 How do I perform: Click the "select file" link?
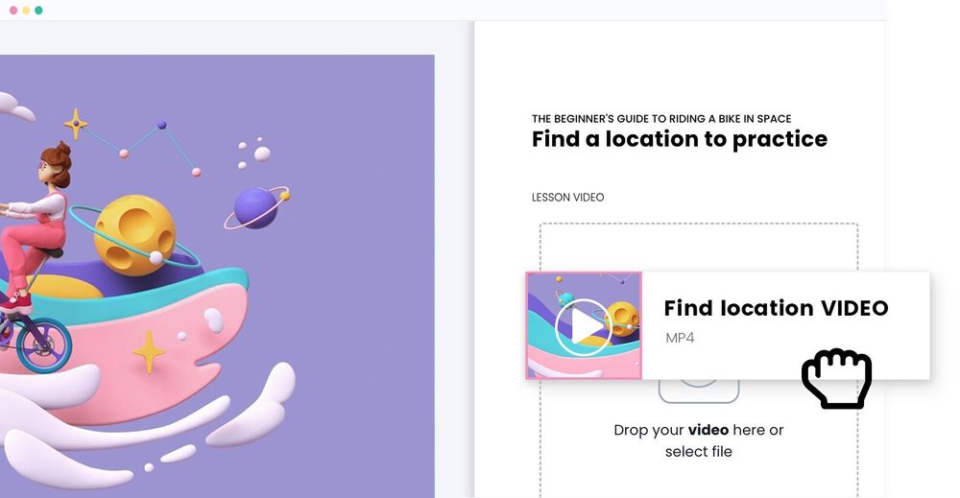click(x=699, y=452)
